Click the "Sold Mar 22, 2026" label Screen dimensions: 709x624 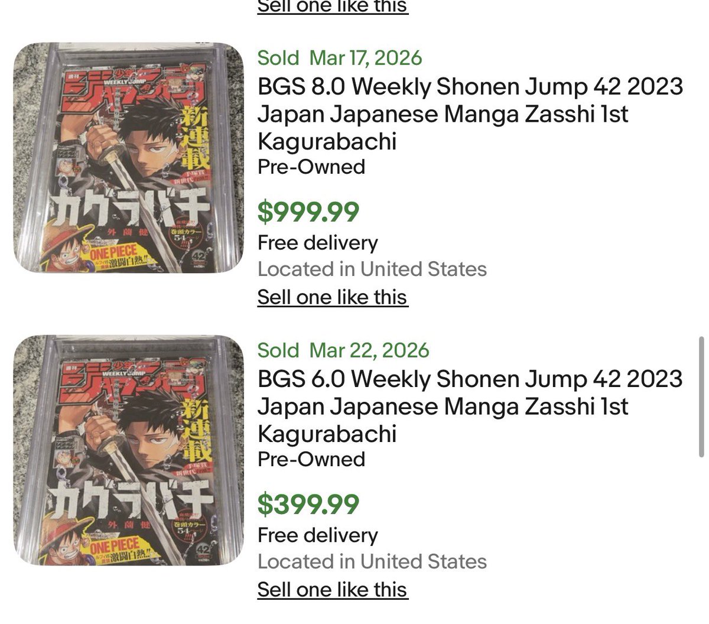click(x=343, y=350)
